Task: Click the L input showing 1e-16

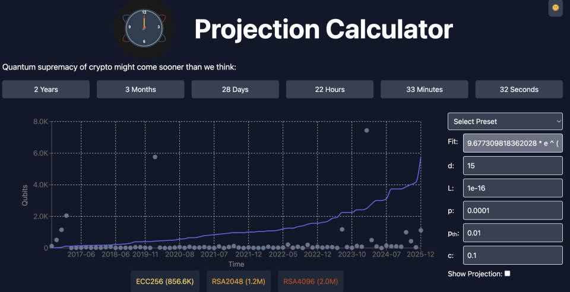Action: coord(513,188)
